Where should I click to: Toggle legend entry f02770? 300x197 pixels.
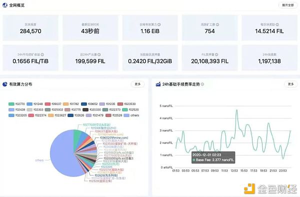tap(16, 104)
